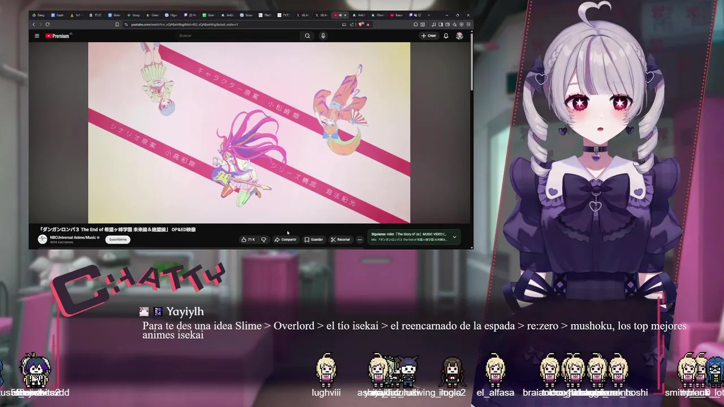Switch to the Goog... browser tab
The image size is (724, 407).
pos(134,15)
